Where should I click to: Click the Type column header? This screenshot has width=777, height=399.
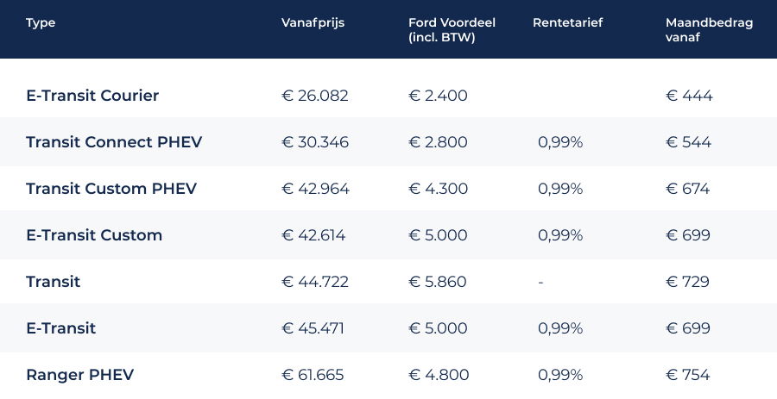tap(41, 23)
